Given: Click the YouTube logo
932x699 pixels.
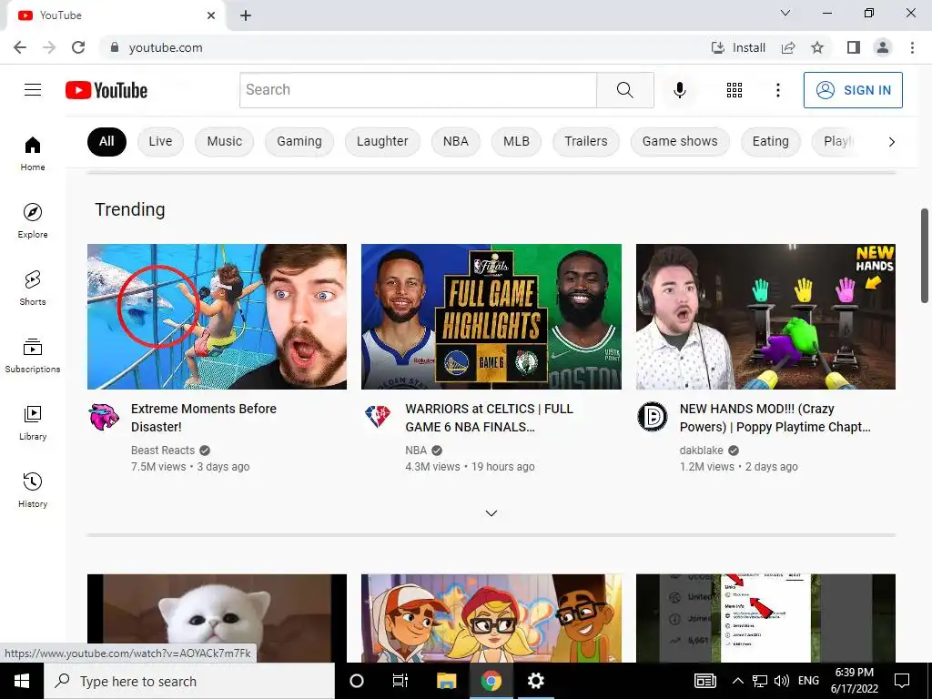Looking at the screenshot, I should 106,90.
